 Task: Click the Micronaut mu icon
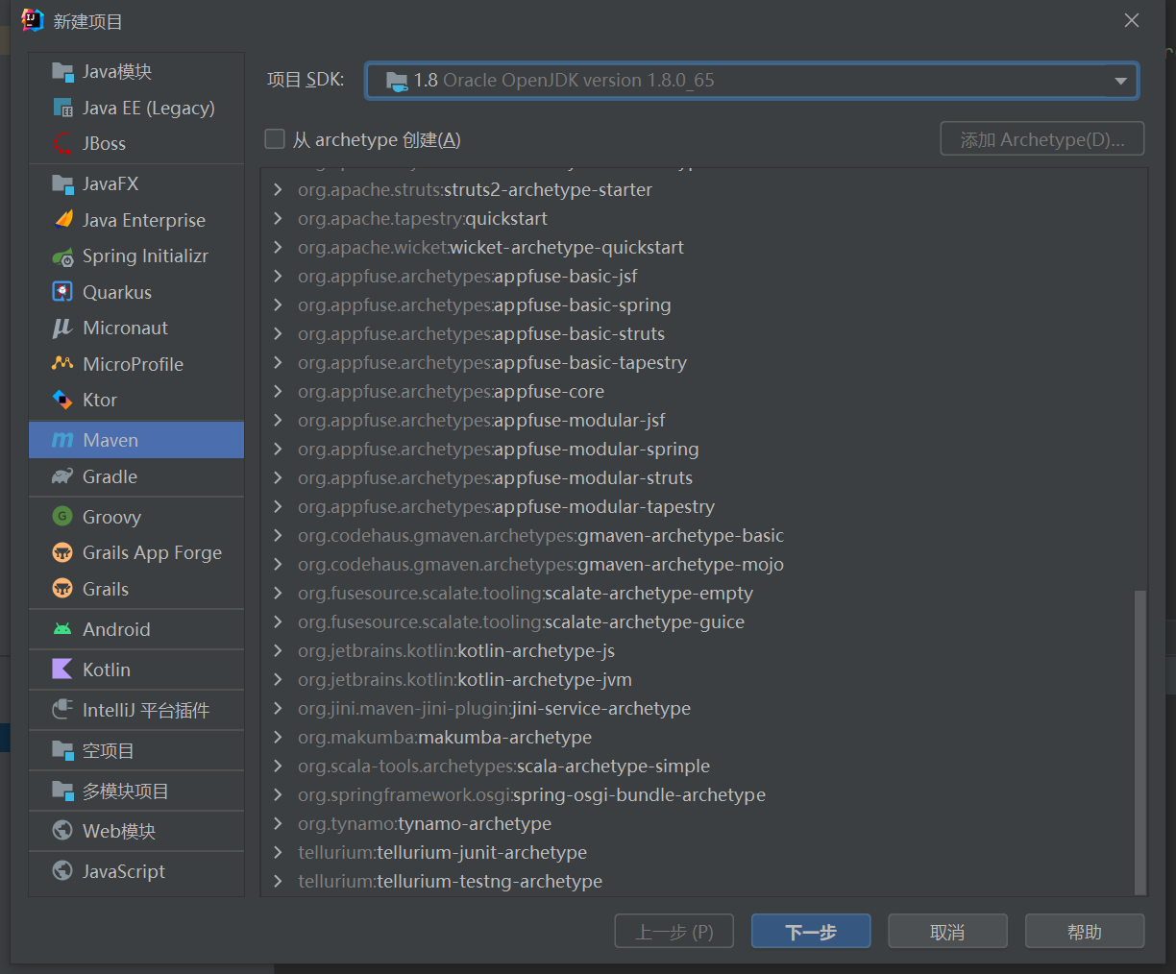pyautogui.click(x=62, y=328)
